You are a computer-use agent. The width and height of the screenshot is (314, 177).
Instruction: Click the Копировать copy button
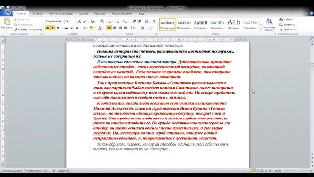click(23, 25)
